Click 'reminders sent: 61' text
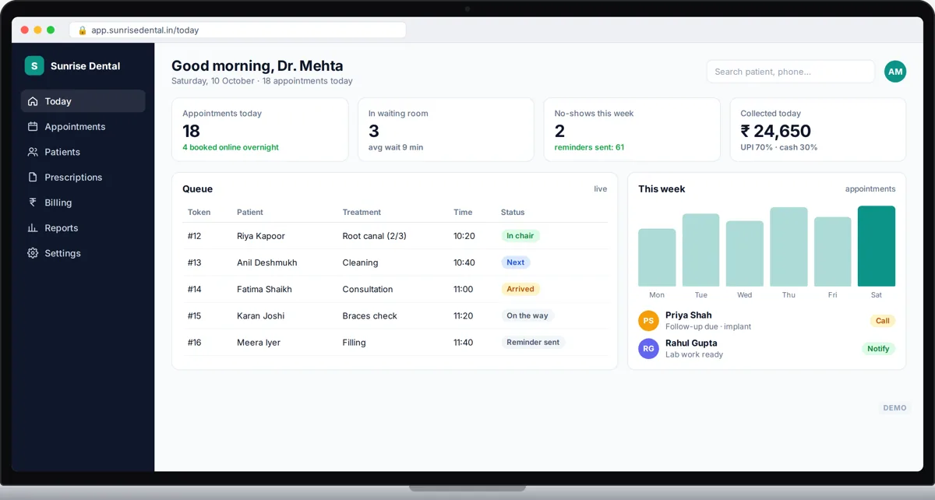Viewport: 935px width, 500px height. point(589,147)
